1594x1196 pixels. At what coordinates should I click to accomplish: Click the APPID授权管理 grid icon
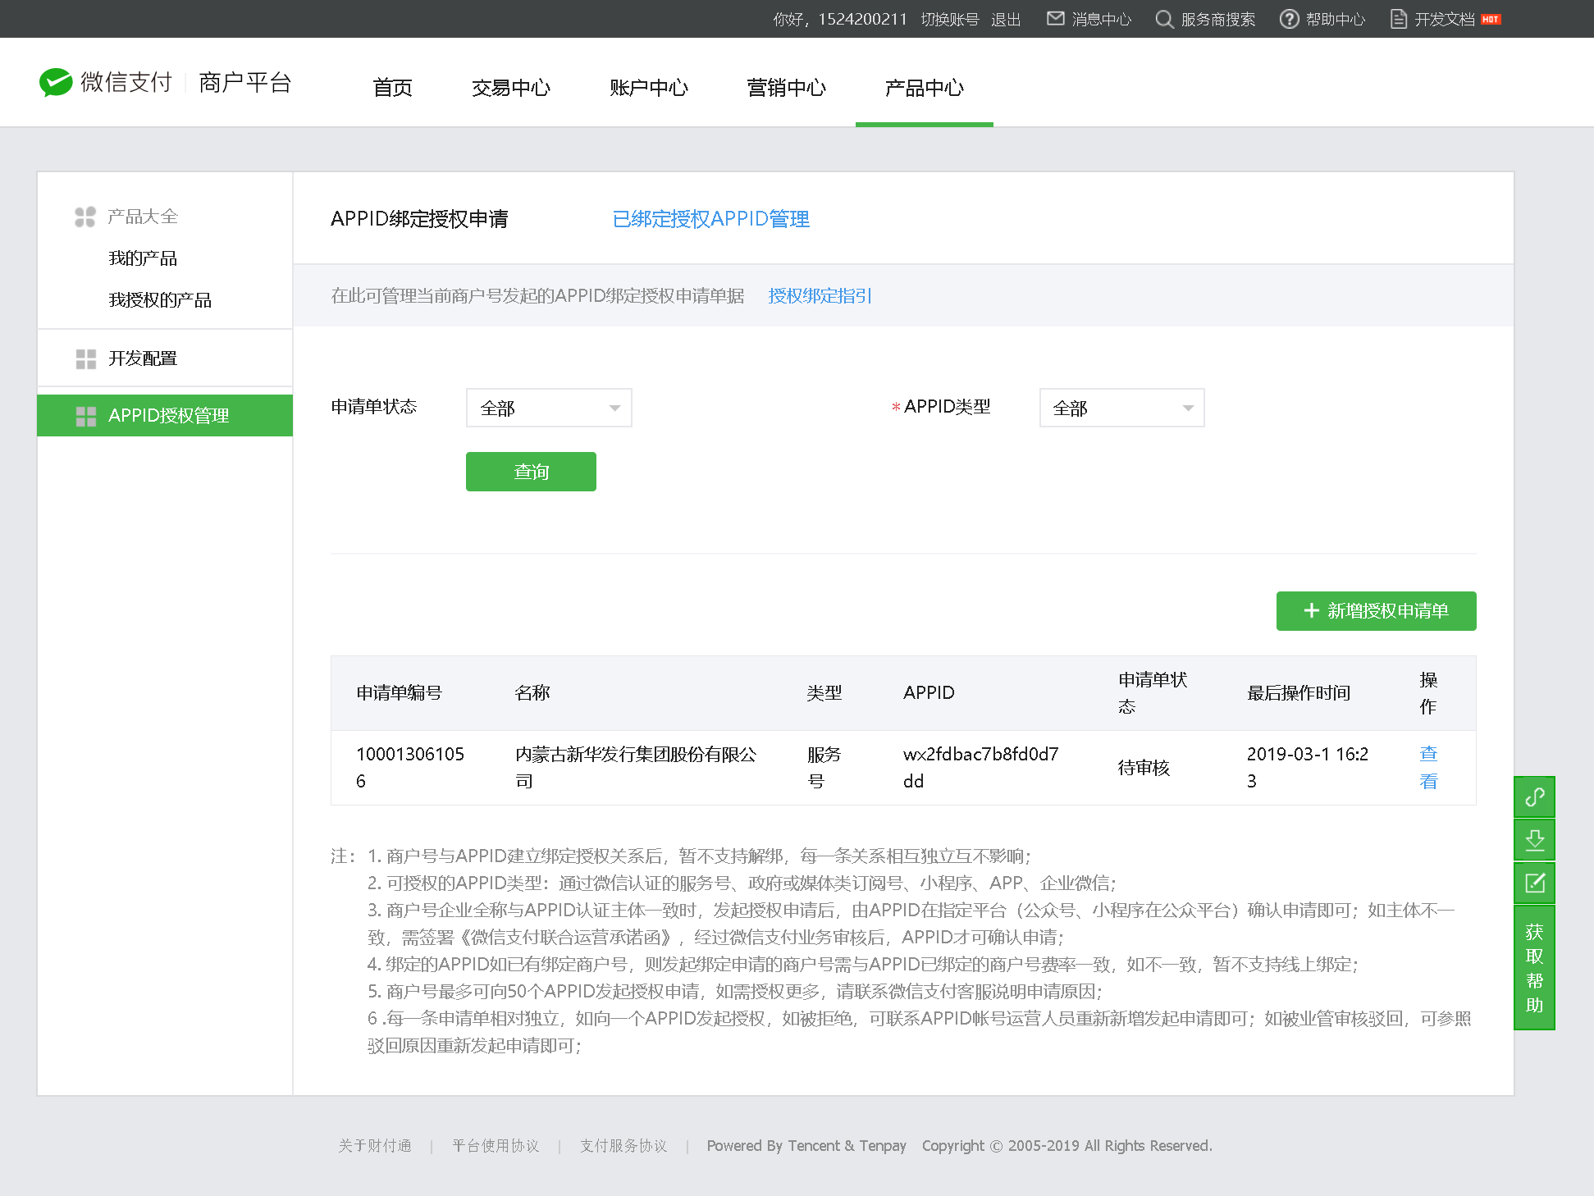tap(85, 416)
